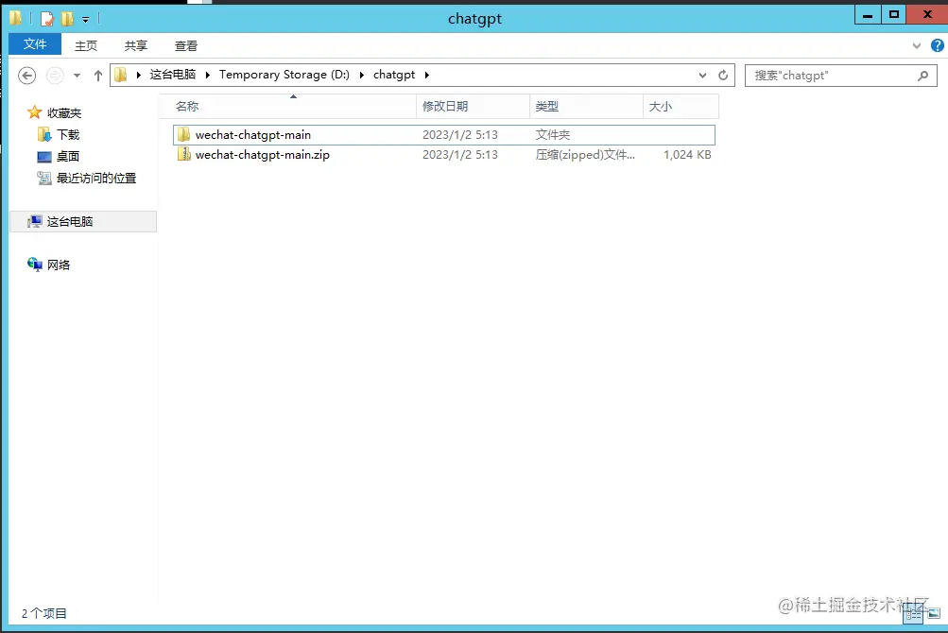Click the 2 个项目 status bar text
Viewport: 948px width, 633px height.
pos(44,614)
